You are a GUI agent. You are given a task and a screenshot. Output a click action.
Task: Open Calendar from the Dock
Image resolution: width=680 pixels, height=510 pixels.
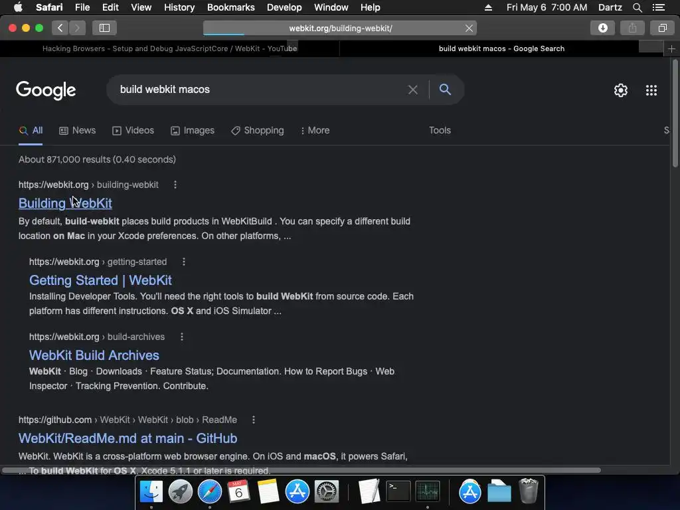pos(238,491)
